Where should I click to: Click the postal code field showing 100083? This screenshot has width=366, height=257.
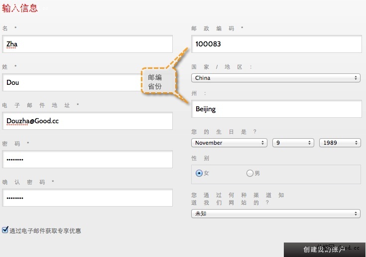tap(276, 44)
